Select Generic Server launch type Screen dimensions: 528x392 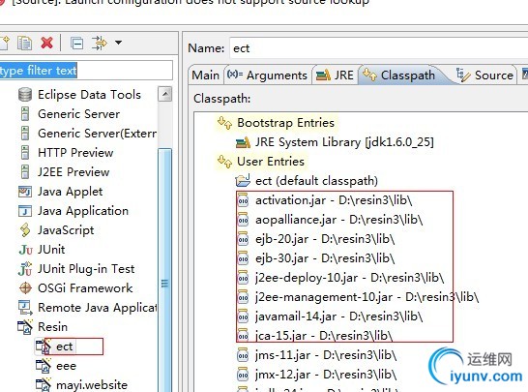pos(78,114)
